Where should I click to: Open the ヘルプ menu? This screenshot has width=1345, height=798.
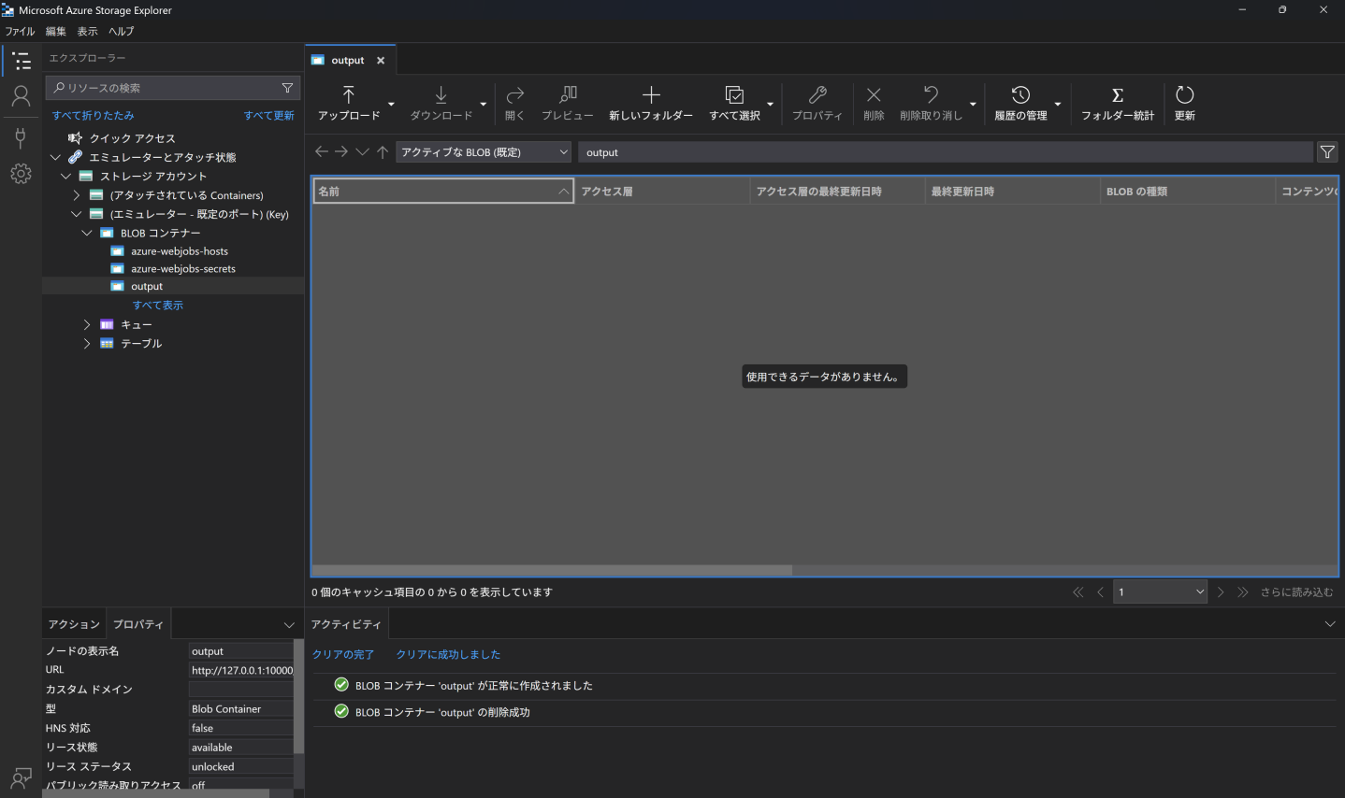pyautogui.click(x=122, y=31)
